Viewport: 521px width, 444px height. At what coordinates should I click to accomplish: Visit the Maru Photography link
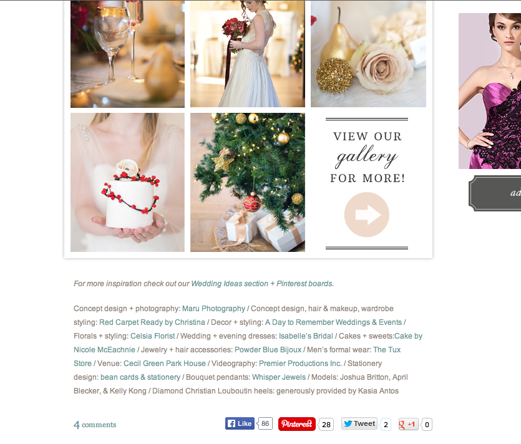point(213,309)
